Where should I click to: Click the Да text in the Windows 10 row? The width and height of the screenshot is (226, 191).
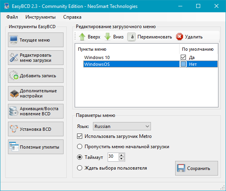192,57
